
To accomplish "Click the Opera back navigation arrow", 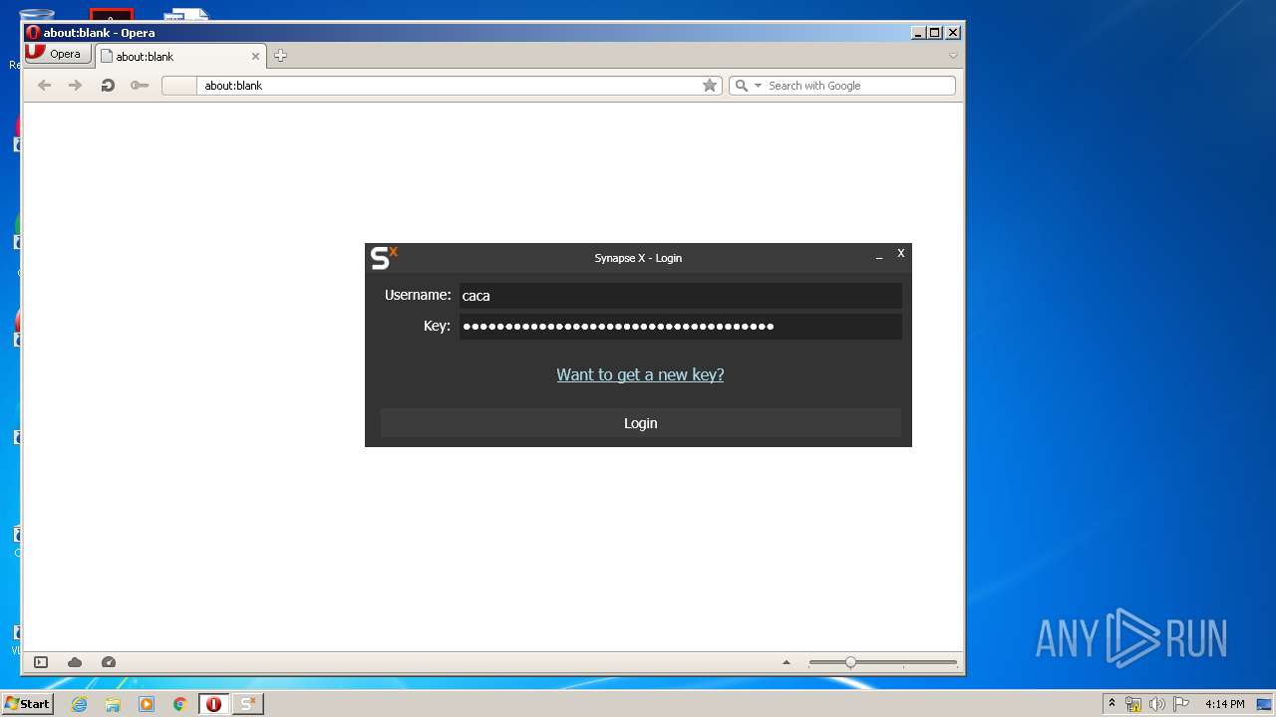I will (44, 86).
